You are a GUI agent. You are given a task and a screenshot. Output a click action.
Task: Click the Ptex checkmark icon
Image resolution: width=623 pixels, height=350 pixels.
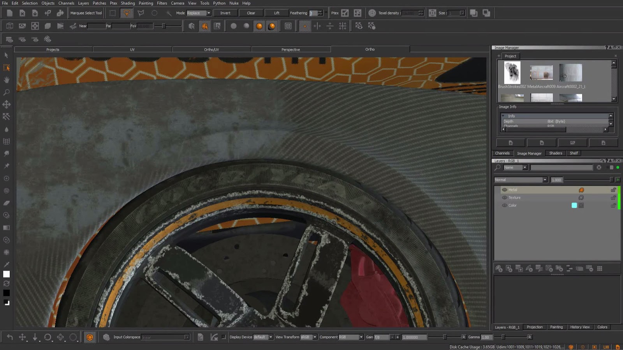click(x=345, y=13)
